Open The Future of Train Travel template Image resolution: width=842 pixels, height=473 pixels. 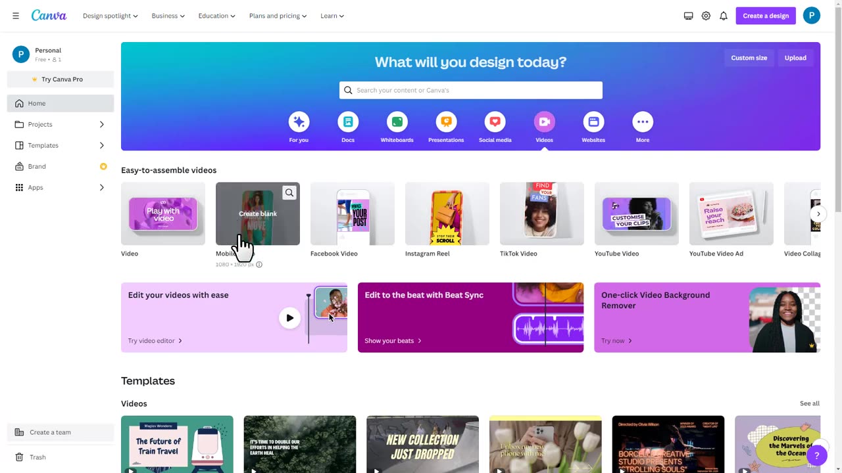(177, 444)
